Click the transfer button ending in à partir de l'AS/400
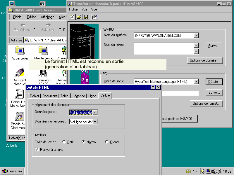 click(180, 119)
